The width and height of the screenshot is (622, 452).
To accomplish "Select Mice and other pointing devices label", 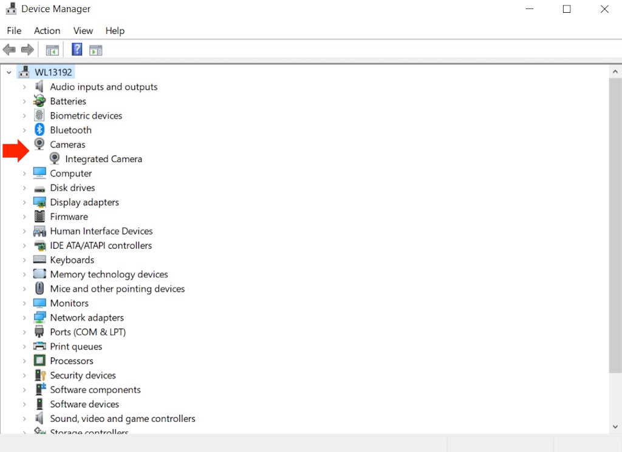I will (117, 289).
